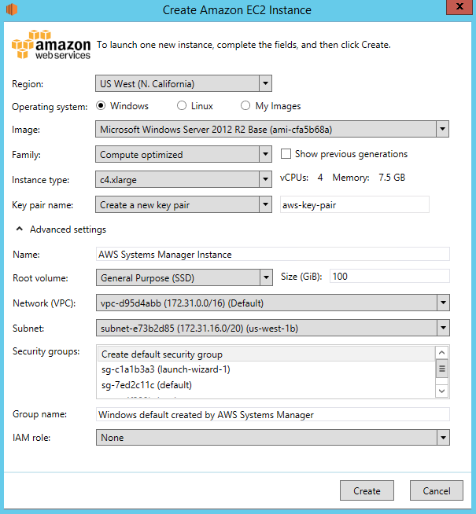The width and height of the screenshot is (476, 514).
Task: Collapse the Advanced settings section
Action: (18, 229)
